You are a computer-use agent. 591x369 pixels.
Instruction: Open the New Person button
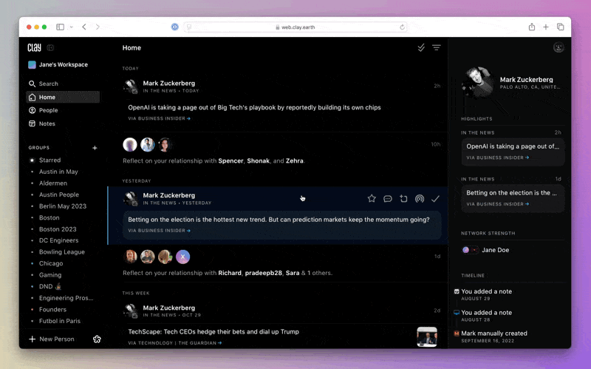52,339
